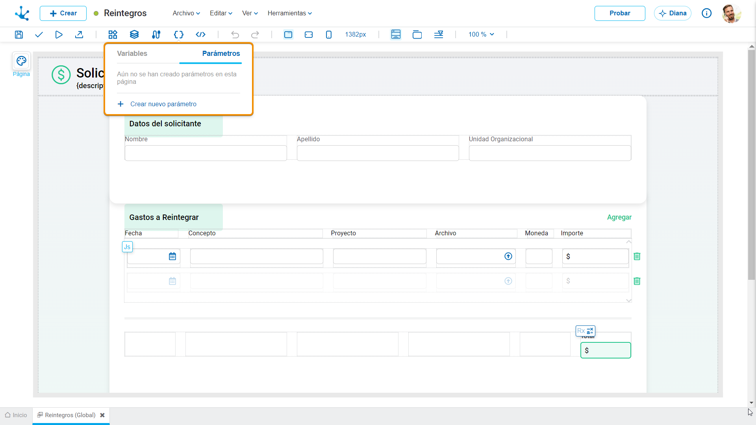This screenshot has height=425, width=756.
Task: Click the run play icon
Action: point(59,35)
